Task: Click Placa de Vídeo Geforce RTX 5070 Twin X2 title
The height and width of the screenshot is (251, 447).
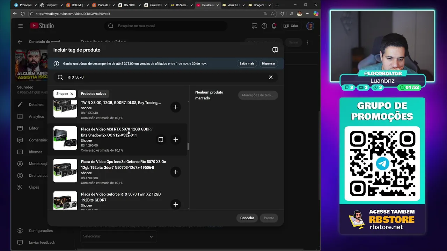Action: point(121,197)
